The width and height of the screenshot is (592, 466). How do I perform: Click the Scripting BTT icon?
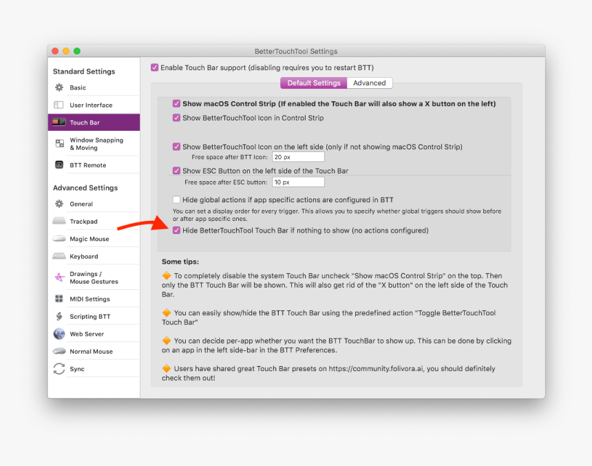[x=59, y=316]
